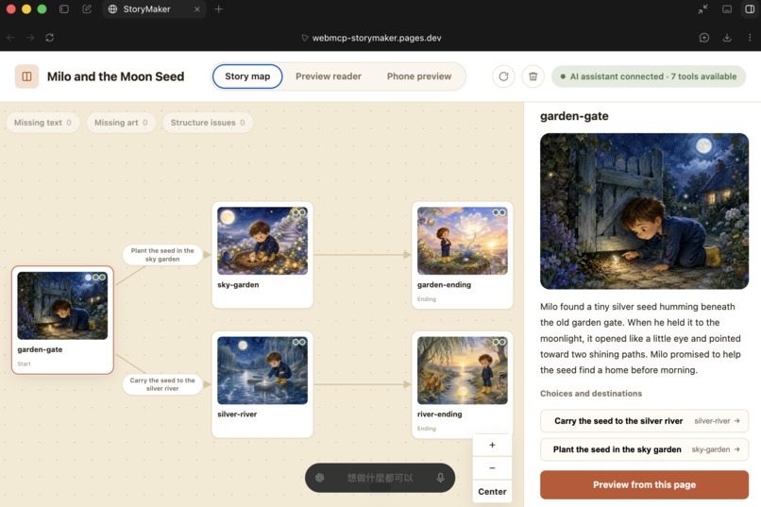Switch to the Story map tab
The image size is (761, 507).
(x=247, y=76)
